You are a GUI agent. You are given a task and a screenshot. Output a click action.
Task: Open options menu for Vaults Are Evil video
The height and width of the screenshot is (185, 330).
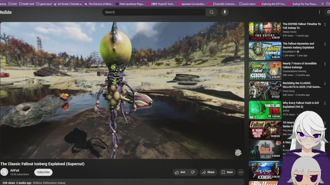(x=325, y=103)
